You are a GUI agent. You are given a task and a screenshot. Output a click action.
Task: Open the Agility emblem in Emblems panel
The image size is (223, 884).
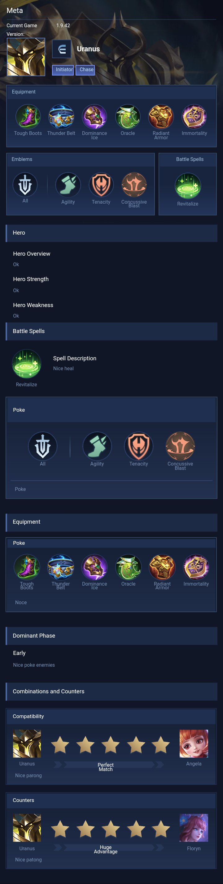tap(68, 185)
